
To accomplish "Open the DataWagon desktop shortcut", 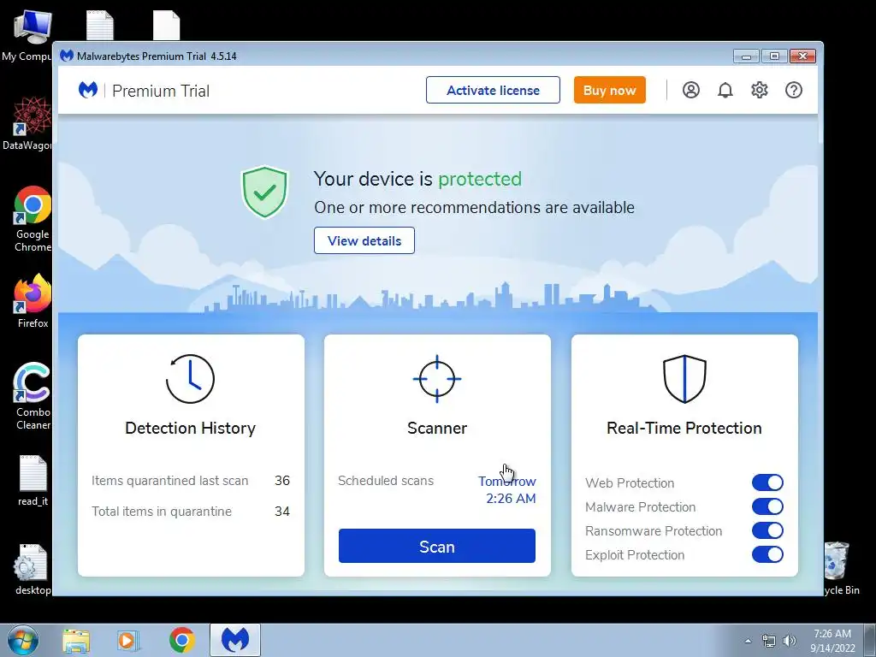I will coord(28,123).
